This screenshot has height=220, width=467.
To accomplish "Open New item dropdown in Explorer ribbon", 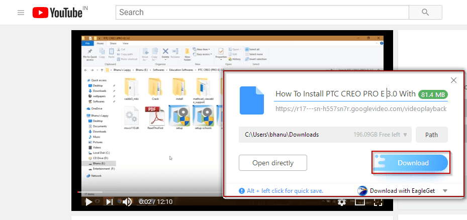I will click(202, 49).
